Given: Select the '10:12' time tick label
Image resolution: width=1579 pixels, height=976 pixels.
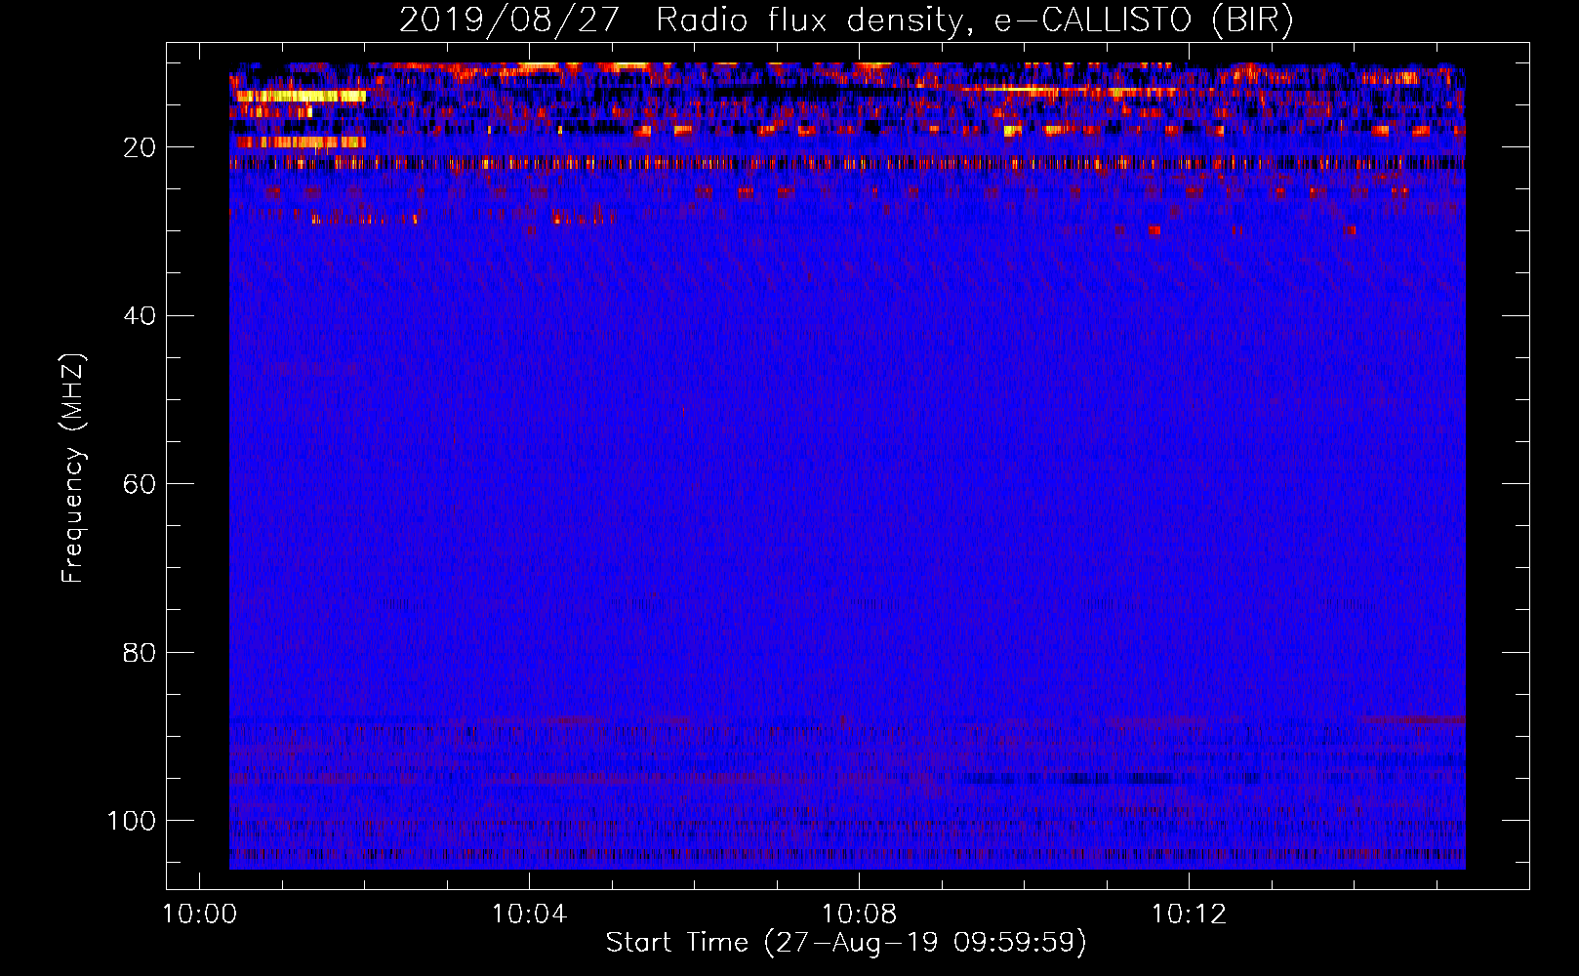Looking at the screenshot, I should (x=1189, y=915).
